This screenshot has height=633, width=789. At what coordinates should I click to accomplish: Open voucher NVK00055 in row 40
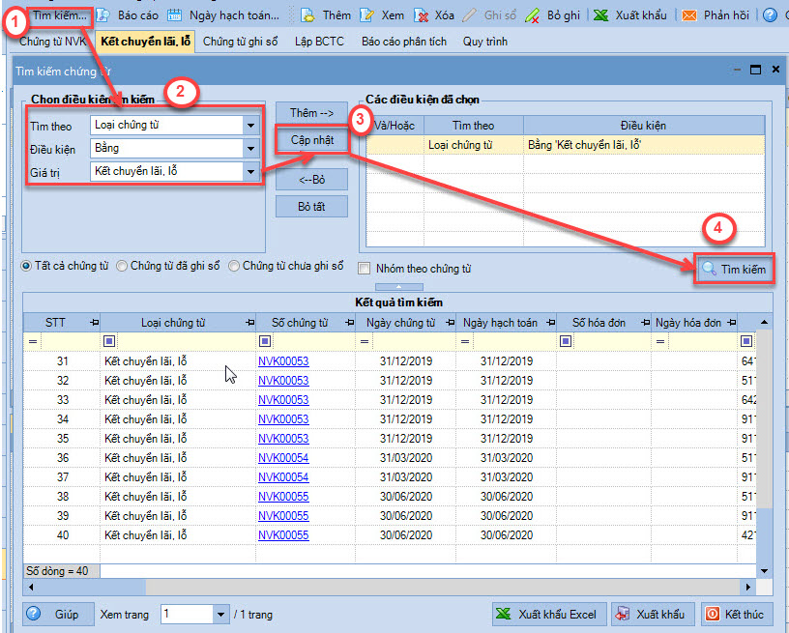tap(283, 535)
